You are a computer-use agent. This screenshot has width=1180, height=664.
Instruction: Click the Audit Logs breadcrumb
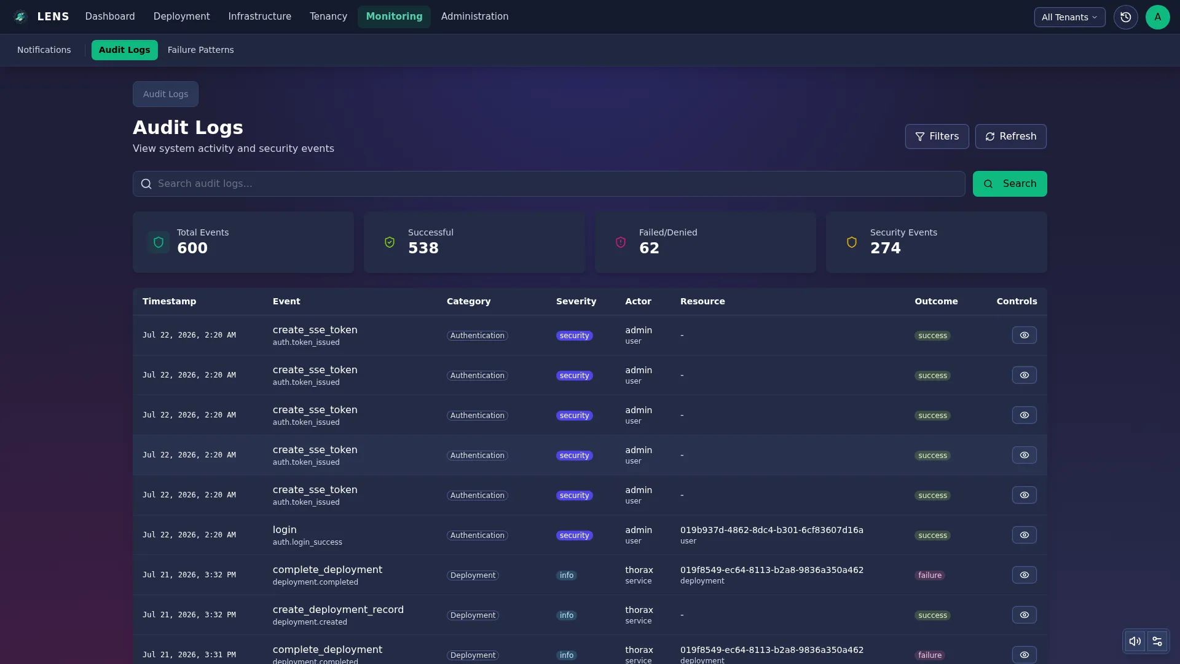point(165,94)
